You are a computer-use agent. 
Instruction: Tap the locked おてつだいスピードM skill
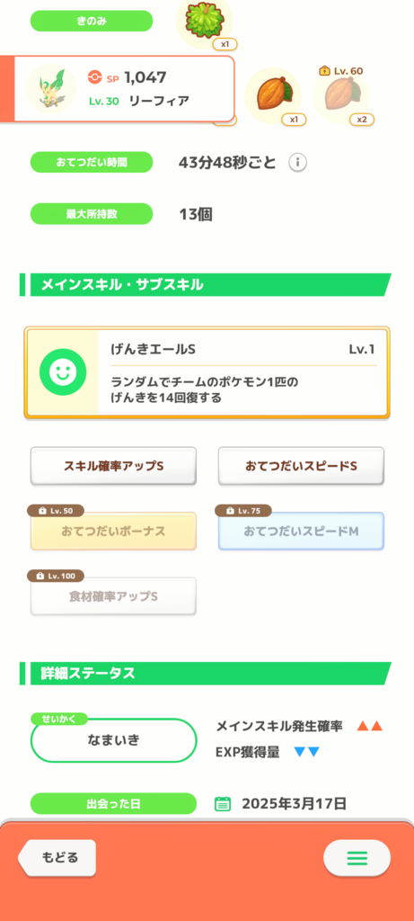click(x=302, y=531)
